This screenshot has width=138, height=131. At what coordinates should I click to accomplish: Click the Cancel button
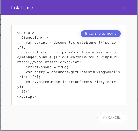[x=112, y=118]
